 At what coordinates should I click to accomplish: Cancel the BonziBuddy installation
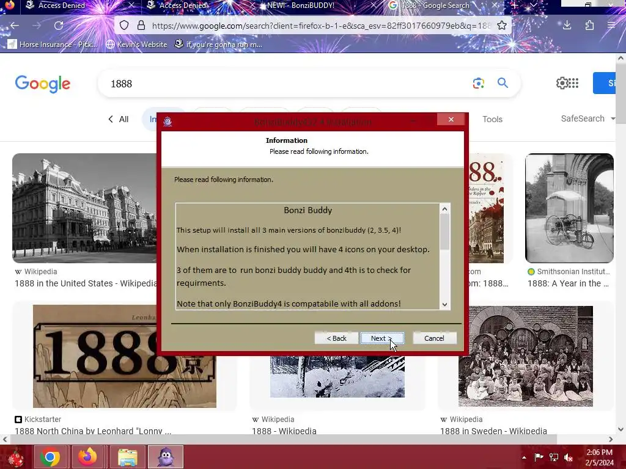tap(434, 338)
